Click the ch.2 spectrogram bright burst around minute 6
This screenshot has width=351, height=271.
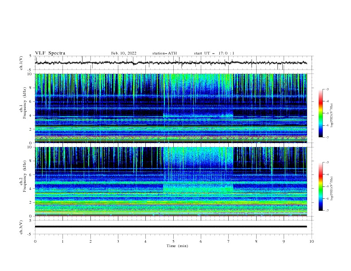tap(198, 170)
